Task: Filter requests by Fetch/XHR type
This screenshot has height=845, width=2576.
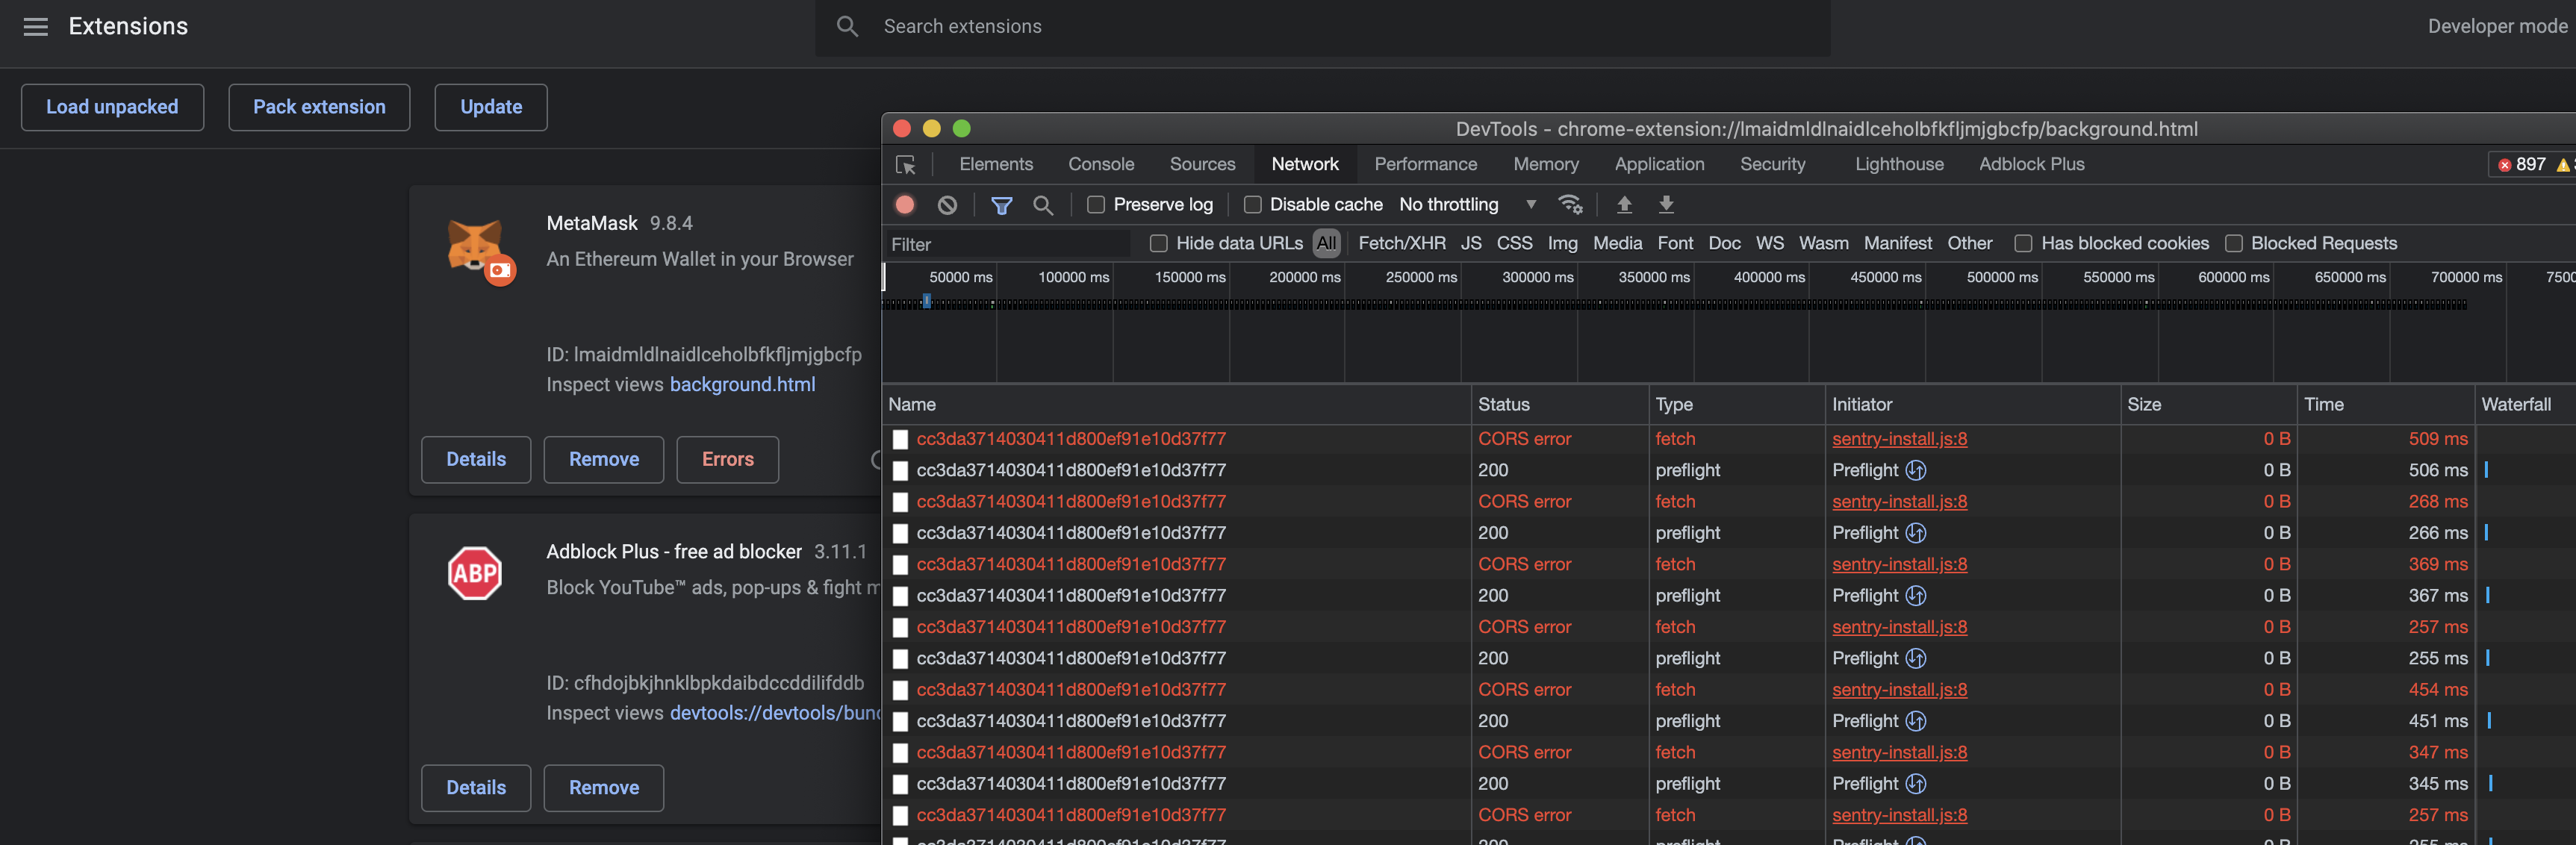Action: pyautogui.click(x=1401, y=243)
